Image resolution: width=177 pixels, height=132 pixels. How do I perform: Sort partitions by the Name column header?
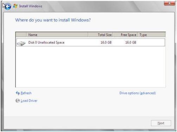point(57,35)
